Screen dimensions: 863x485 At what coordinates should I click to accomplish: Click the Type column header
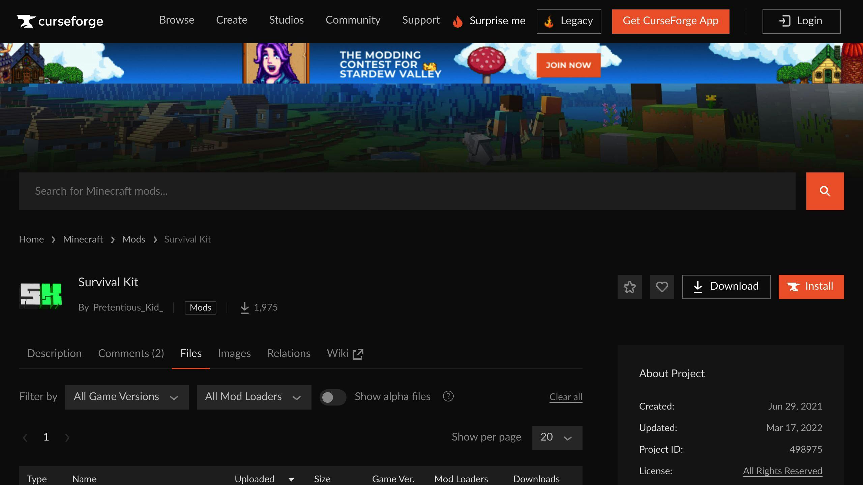point(37,479)
